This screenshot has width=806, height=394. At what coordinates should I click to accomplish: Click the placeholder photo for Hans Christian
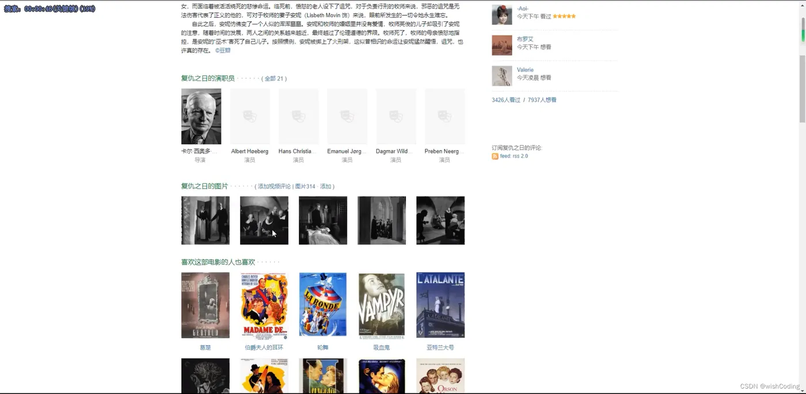click(298, 116)
